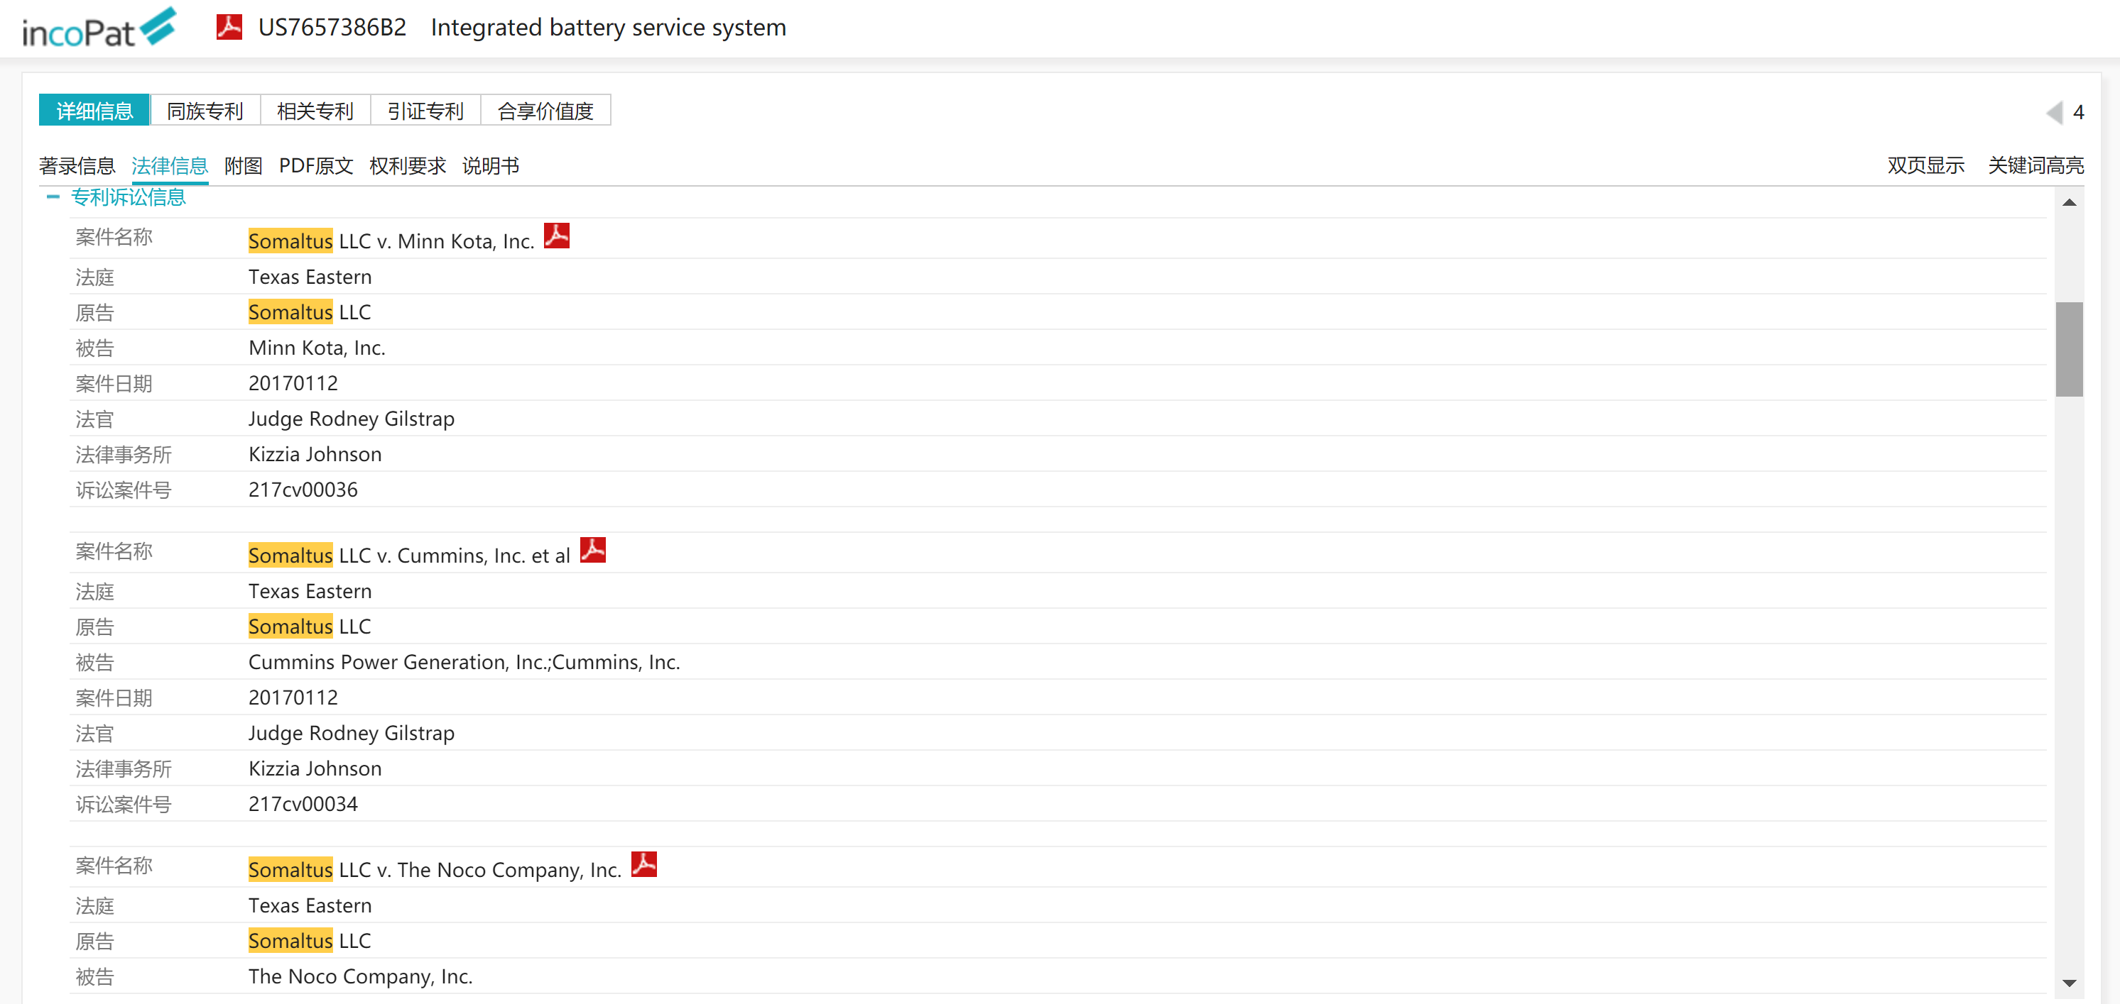This screenshot has width=2120, height=1004.
Task: Click the scroll up arrow
Action: [x=2069, y=203]
